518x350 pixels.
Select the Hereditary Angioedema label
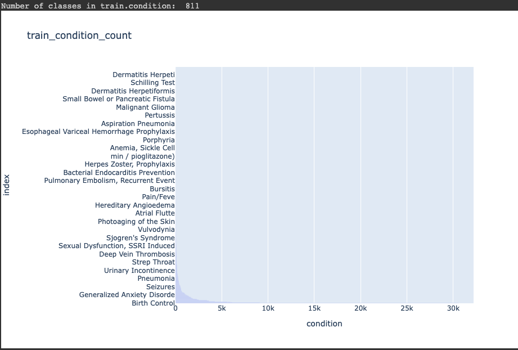click(135, 205)
